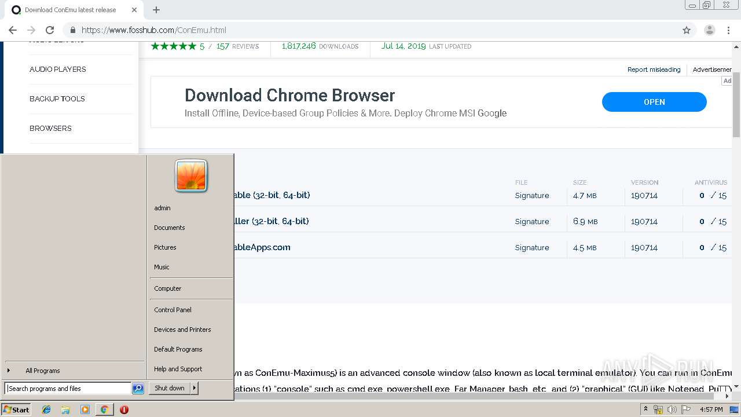Click antivirus result in 6.9 MB row
The width and height of the screenshot is (741, 417).
click(713, 222)
